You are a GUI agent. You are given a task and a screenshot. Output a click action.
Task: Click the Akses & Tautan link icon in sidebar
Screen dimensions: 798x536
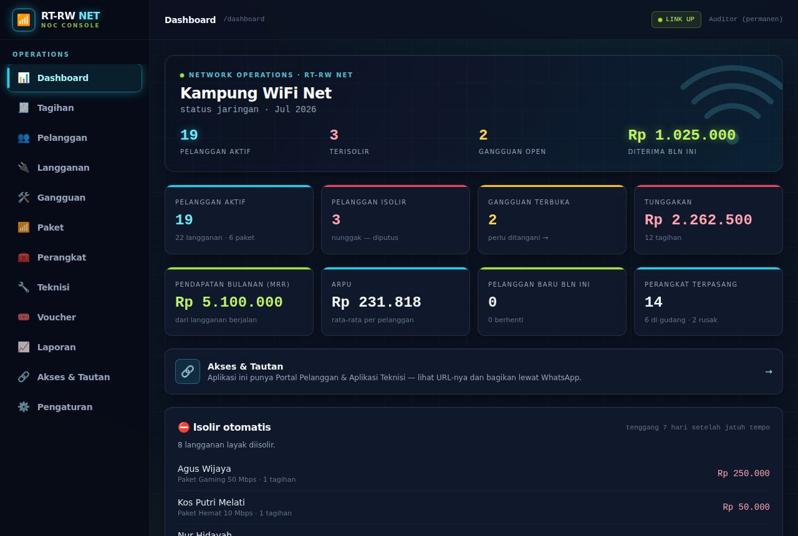(x=24, y=377)
